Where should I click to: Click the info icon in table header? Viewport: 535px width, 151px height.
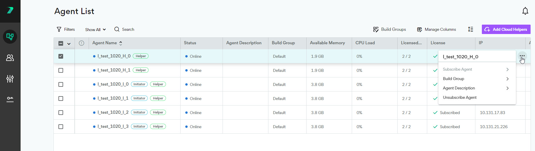pyautogui.click(x=82, y=43)
